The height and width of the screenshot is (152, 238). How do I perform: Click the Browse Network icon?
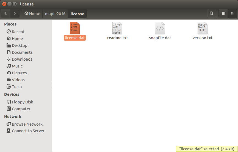tap(9, 124)
